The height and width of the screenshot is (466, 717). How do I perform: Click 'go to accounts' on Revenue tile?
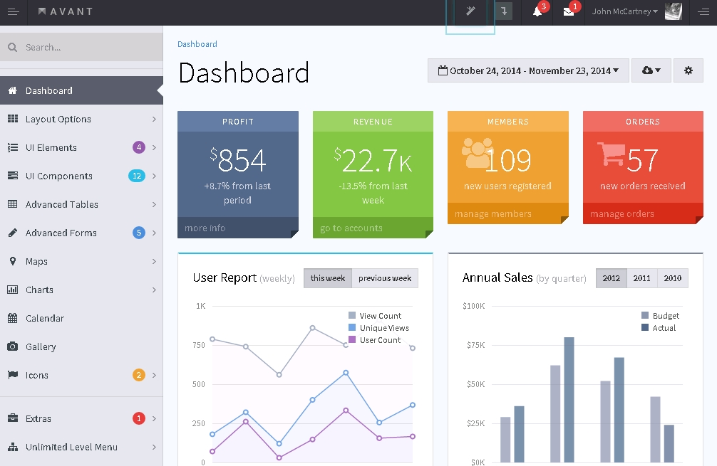351,228
